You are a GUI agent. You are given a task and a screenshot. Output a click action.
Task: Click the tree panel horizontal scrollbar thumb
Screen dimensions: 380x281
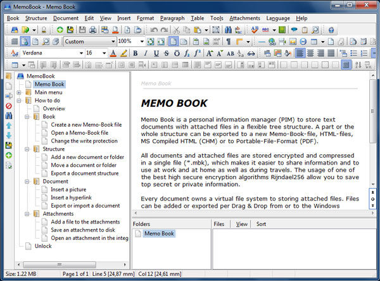pyautogui.click(x=60, y=265)
